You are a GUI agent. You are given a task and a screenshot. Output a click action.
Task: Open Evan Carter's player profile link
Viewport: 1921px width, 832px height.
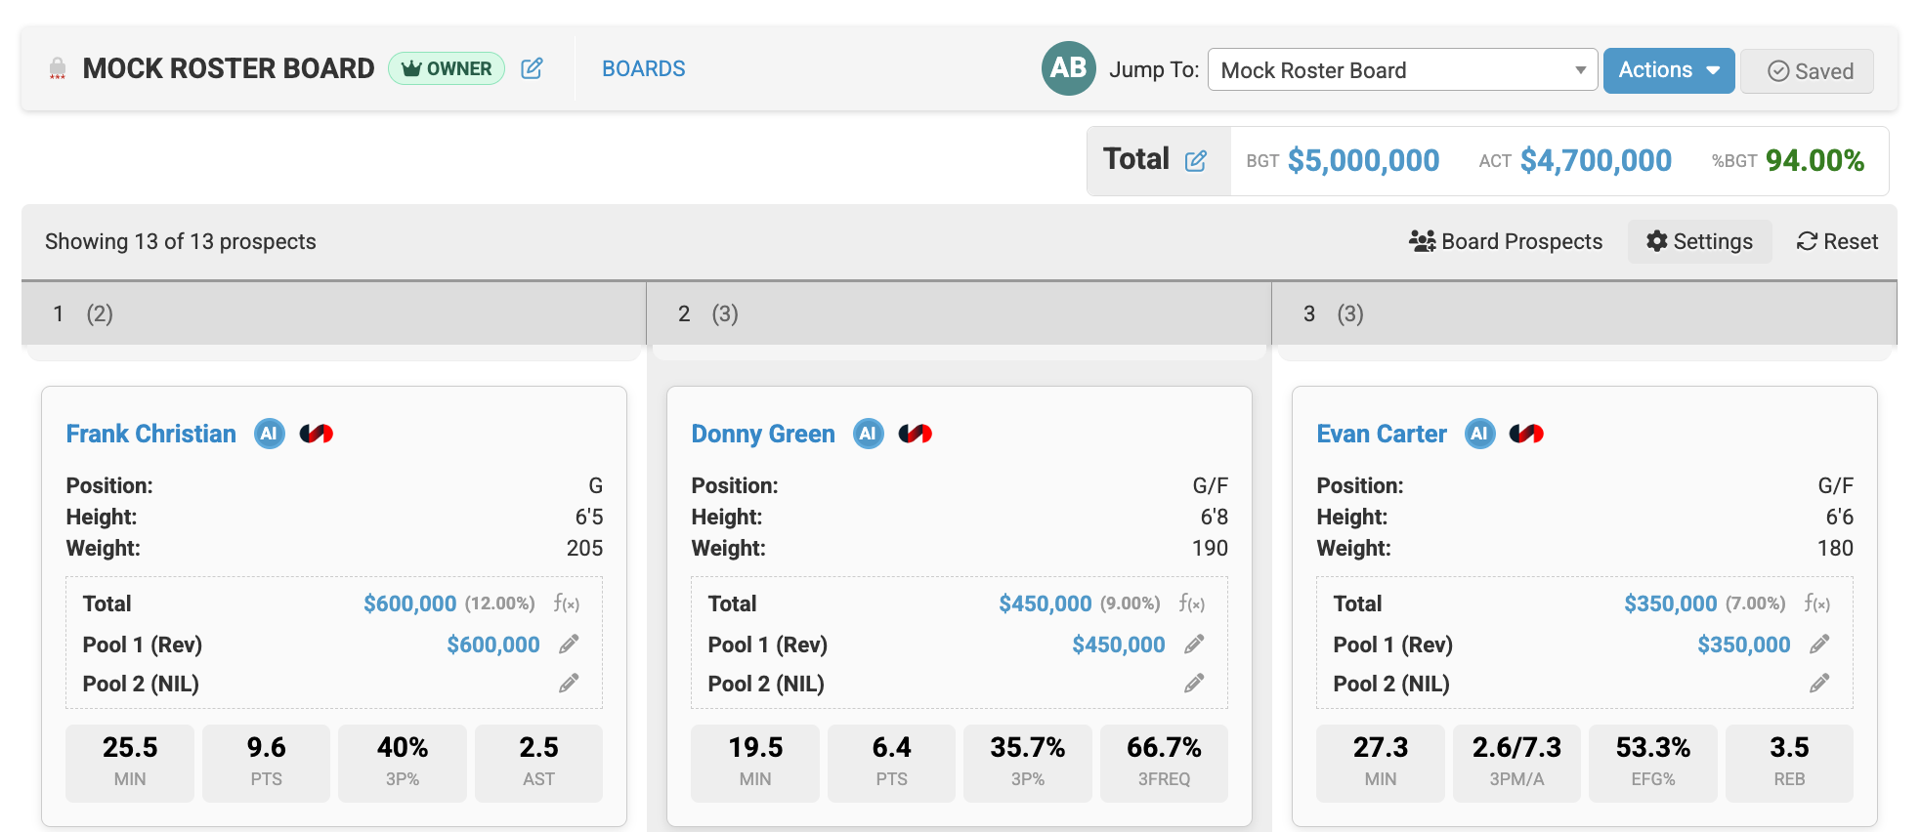coord(1381,434)
